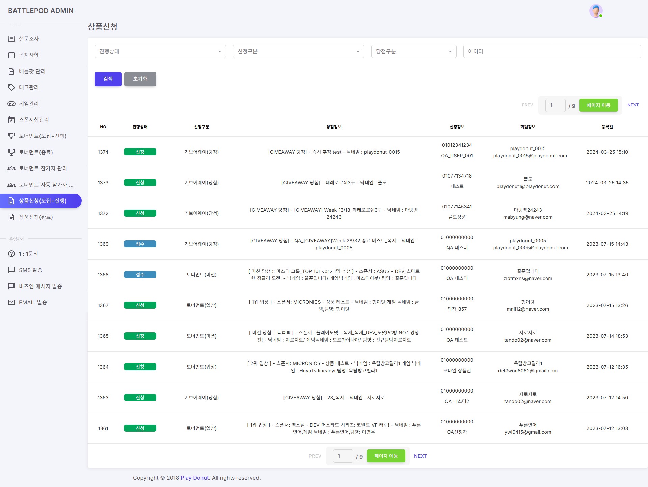This screenshot has height=487, width=648.
Task: Open the 당첨구분 combo box
Action: [x=413, y=51]
